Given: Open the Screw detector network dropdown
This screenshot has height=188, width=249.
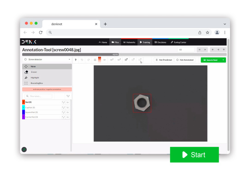Looking at the screenshot, I should (47, 59).
